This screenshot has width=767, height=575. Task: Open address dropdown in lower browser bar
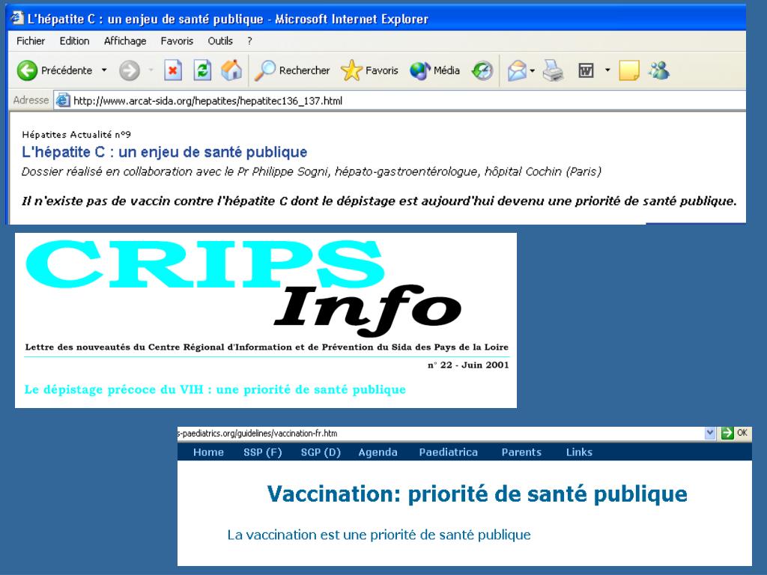(710, 433)
